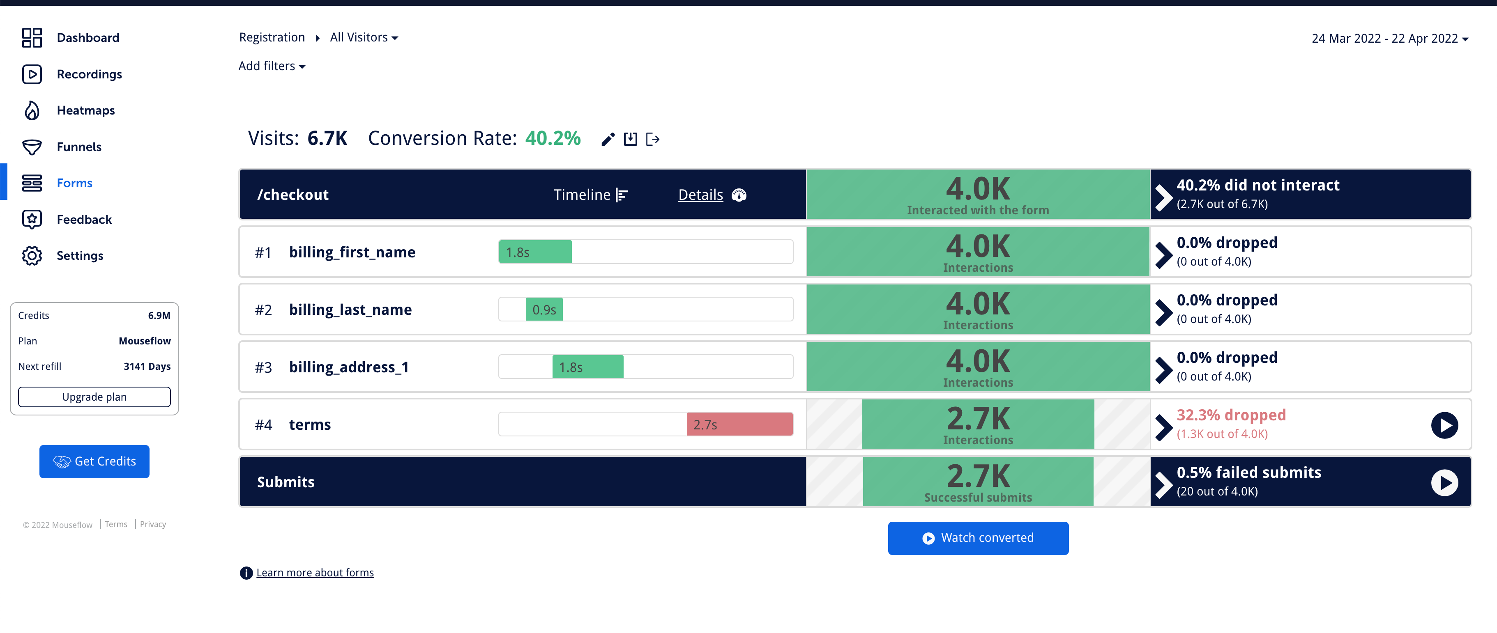The height and width of the screenshot is (633, 1497).
Task: Open the date range picker
Action: (1389, 39)
